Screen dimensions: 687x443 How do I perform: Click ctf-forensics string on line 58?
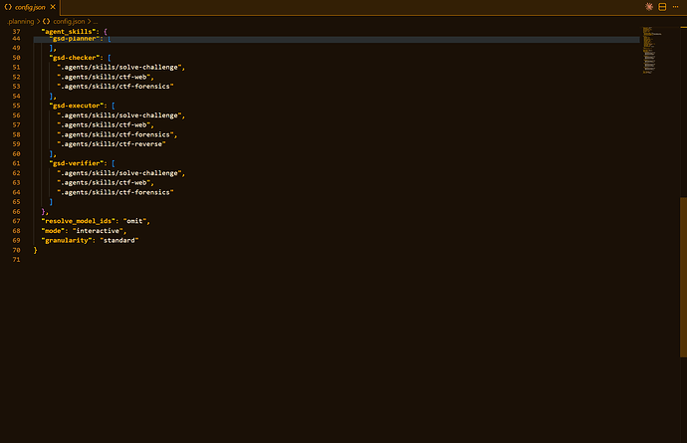point(115,134)
